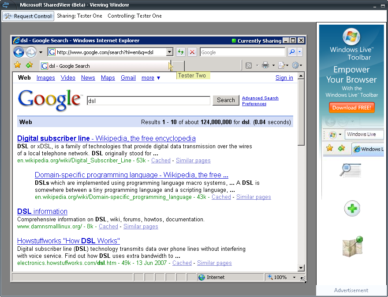
Task: Open the Tools gear icon
Action: (x=297, y=65)
